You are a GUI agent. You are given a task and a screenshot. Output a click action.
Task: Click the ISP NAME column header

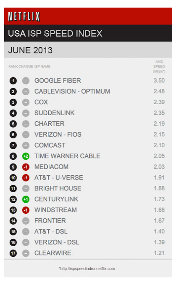point(42,67)
